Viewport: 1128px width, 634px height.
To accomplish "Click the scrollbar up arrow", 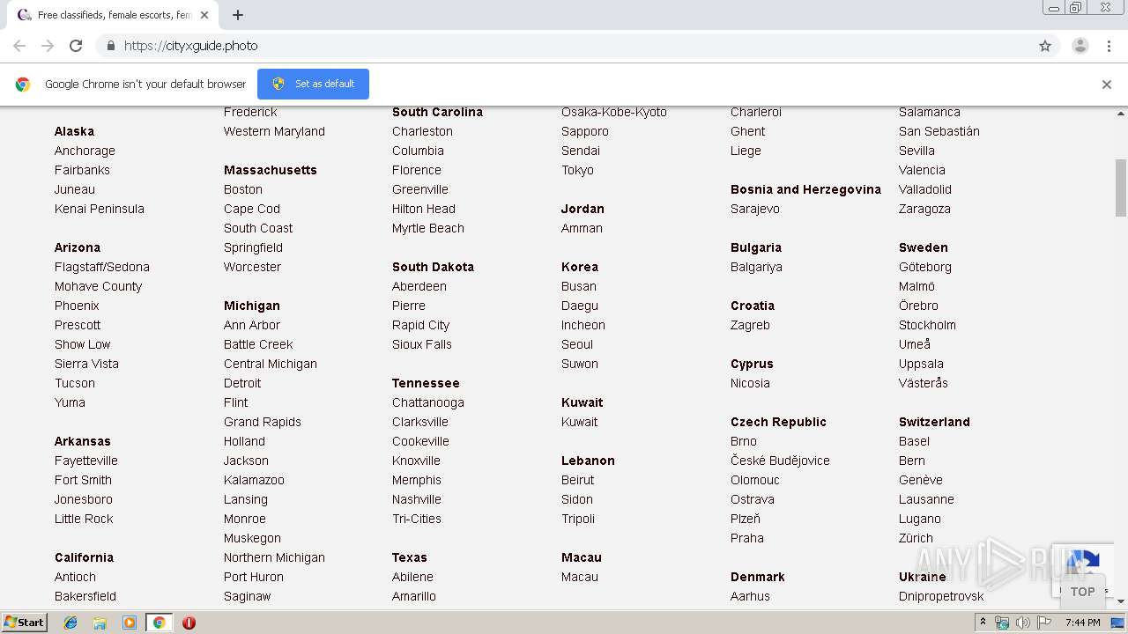I will [1121, 114].
